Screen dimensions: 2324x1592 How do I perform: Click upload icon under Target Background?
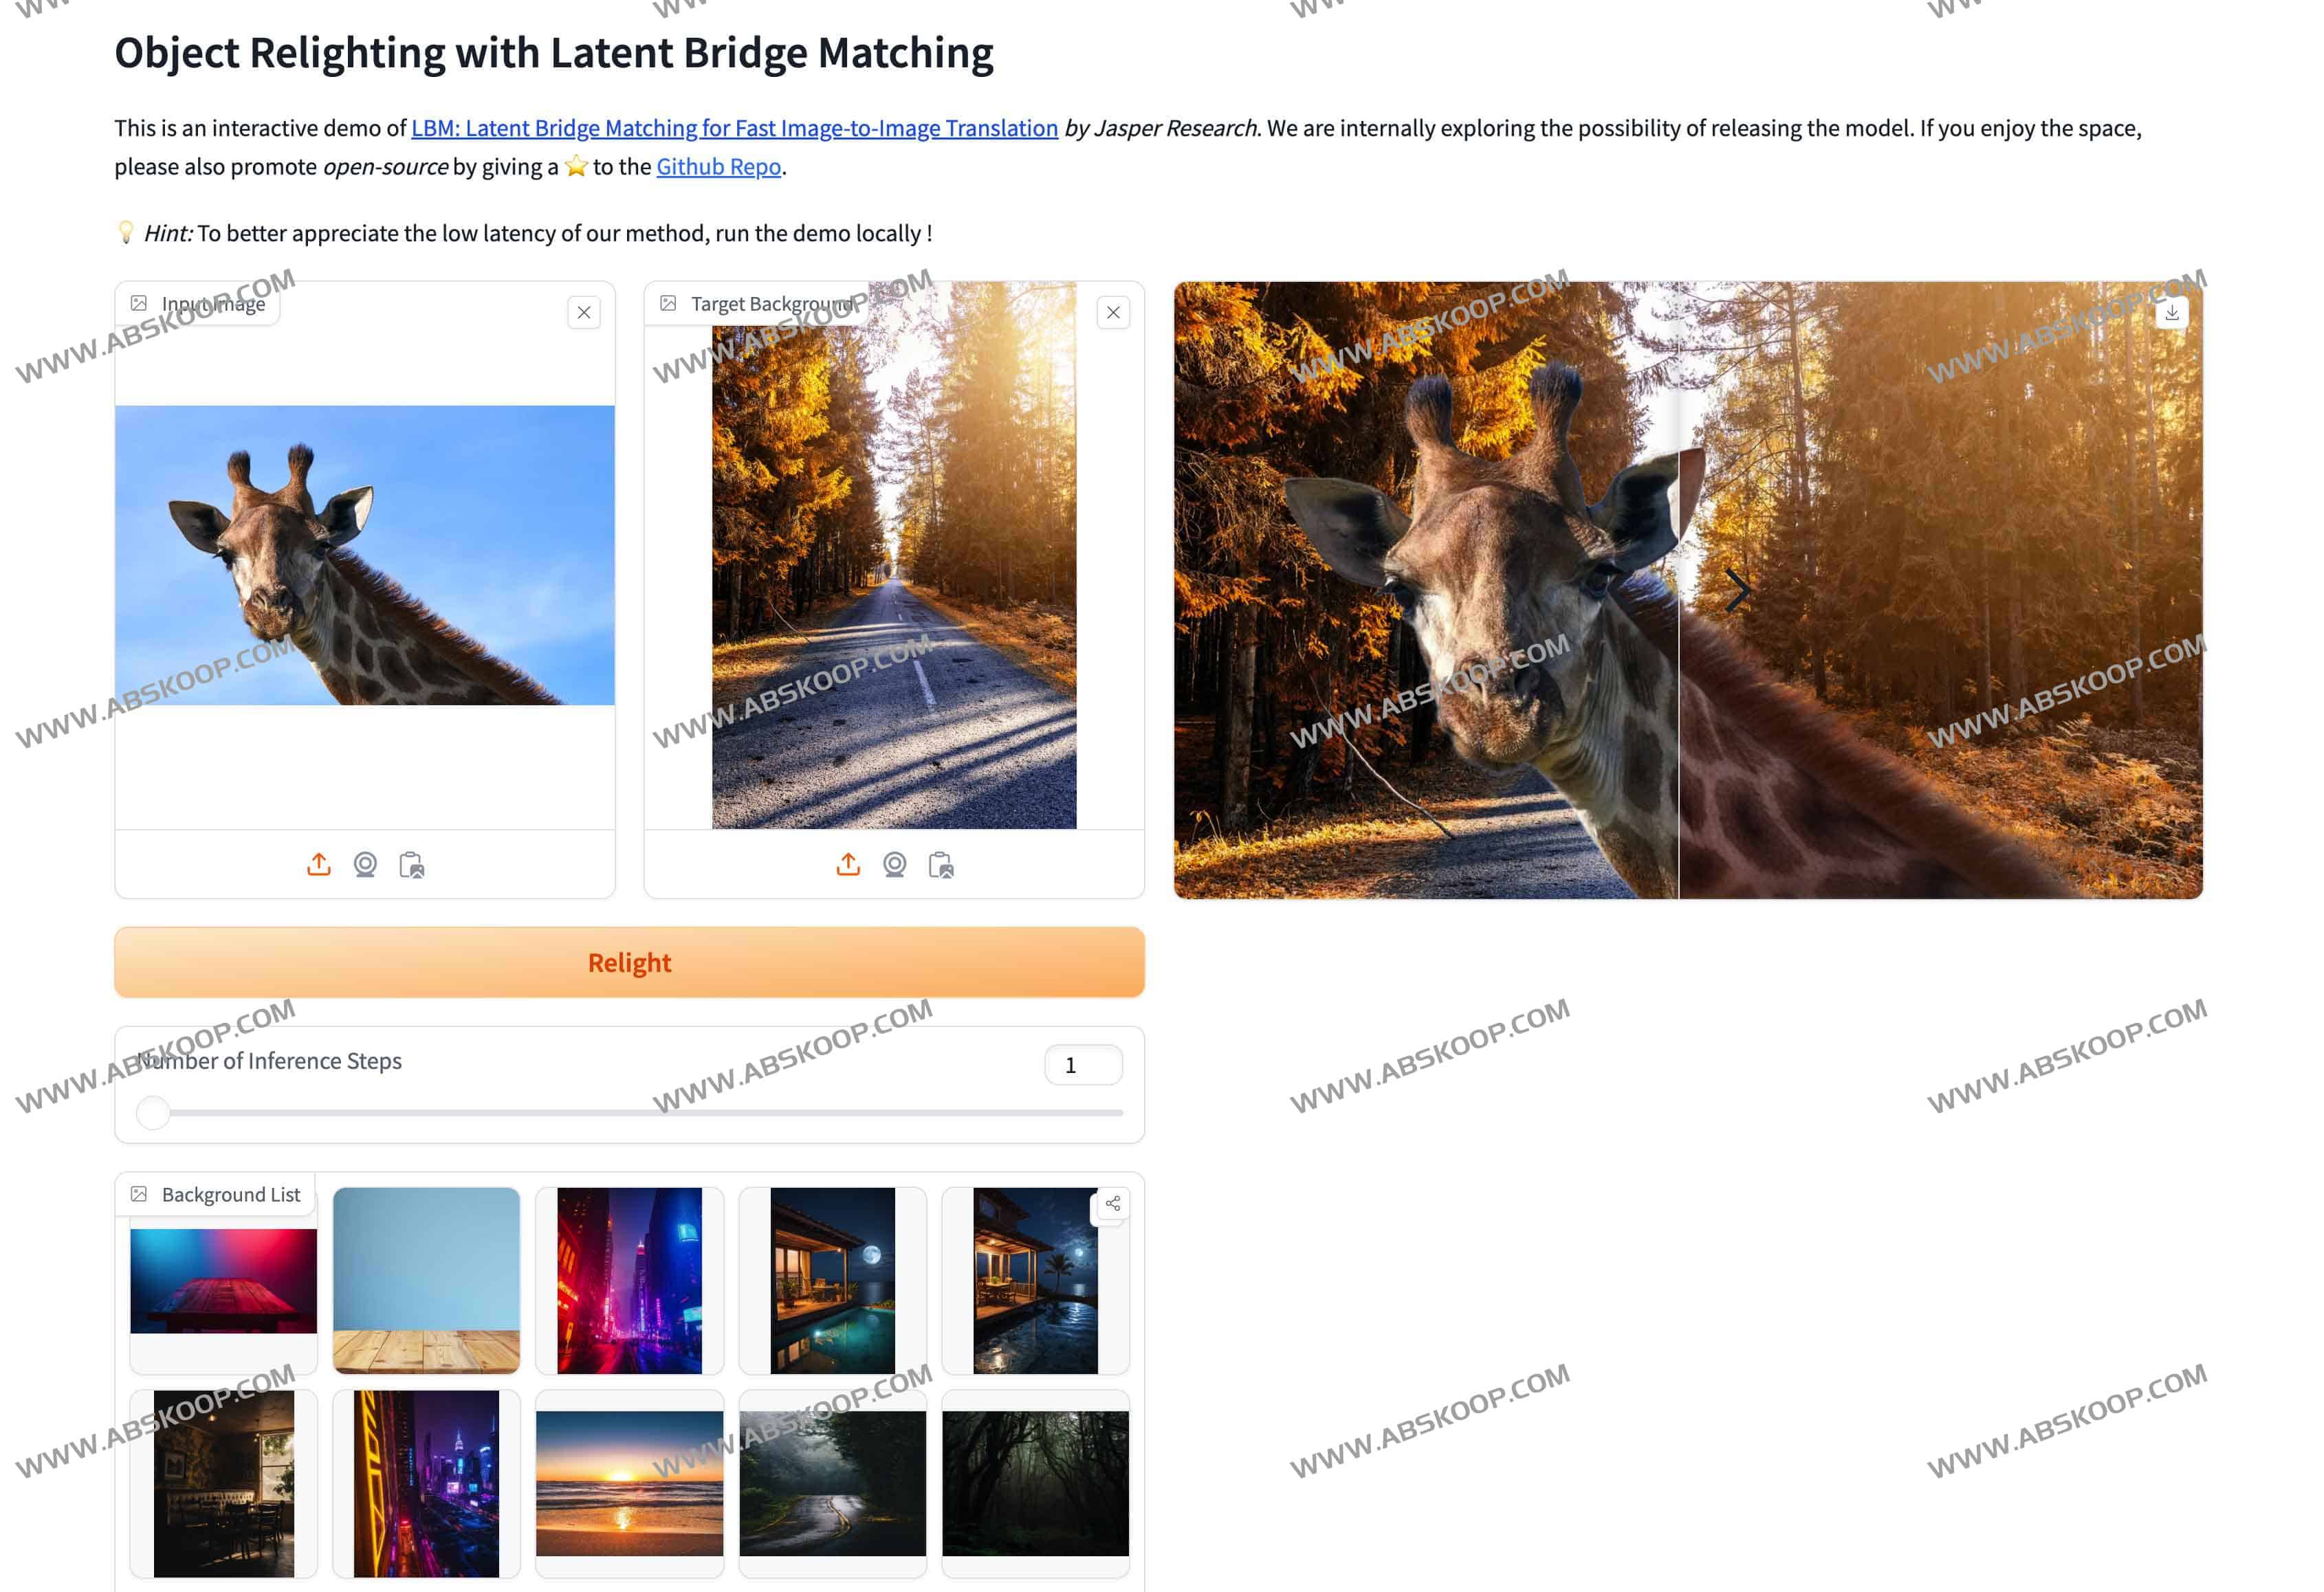click(x=847, y=865)
